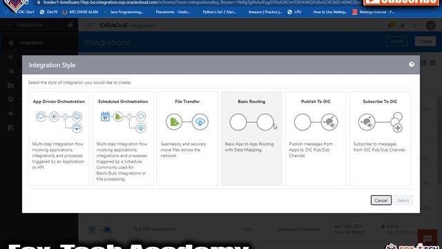Viewport: 442px width, 249px height.
Task: Open the user avatar menu in header
Action: click(431, 26)
